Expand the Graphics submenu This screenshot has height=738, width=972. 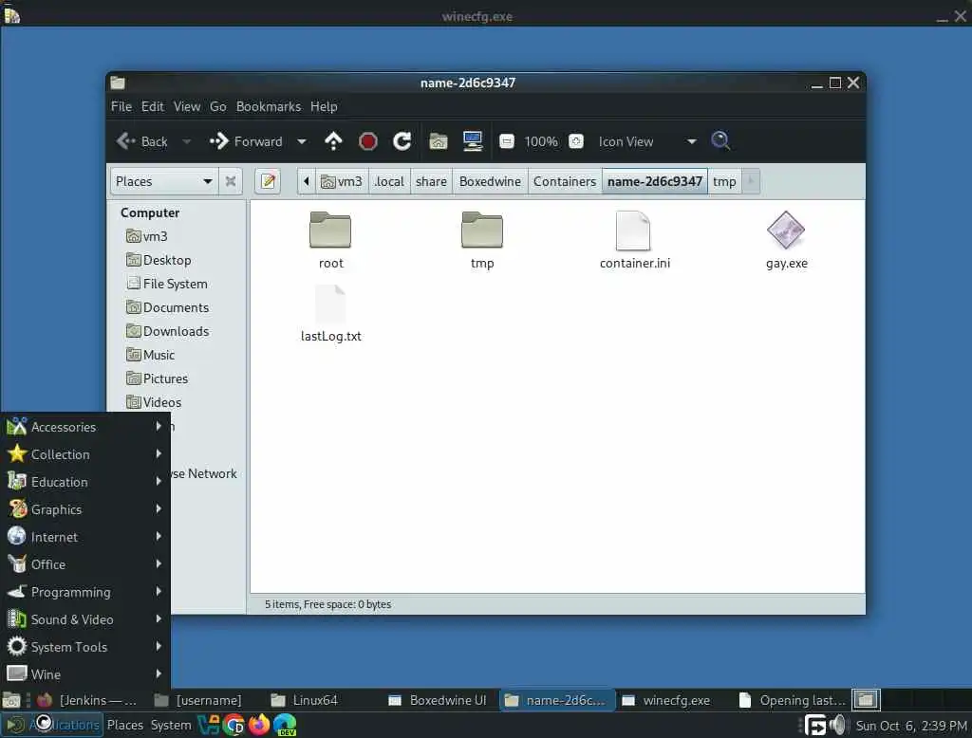tap(85, 509)
